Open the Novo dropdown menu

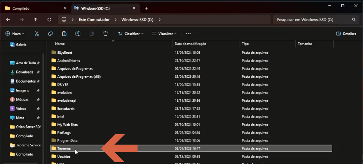[x=15, y=34]
